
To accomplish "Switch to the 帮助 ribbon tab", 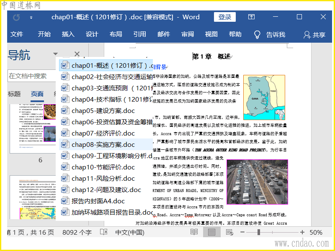I will pyautogui.click(x=235, y=34).
